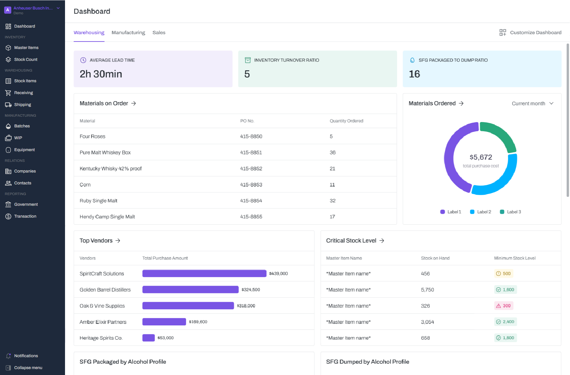The height and width of the screenshot is (375, 570).
Task: Open Stock Count via its sidebar icon
Action: tap(8, 59)
